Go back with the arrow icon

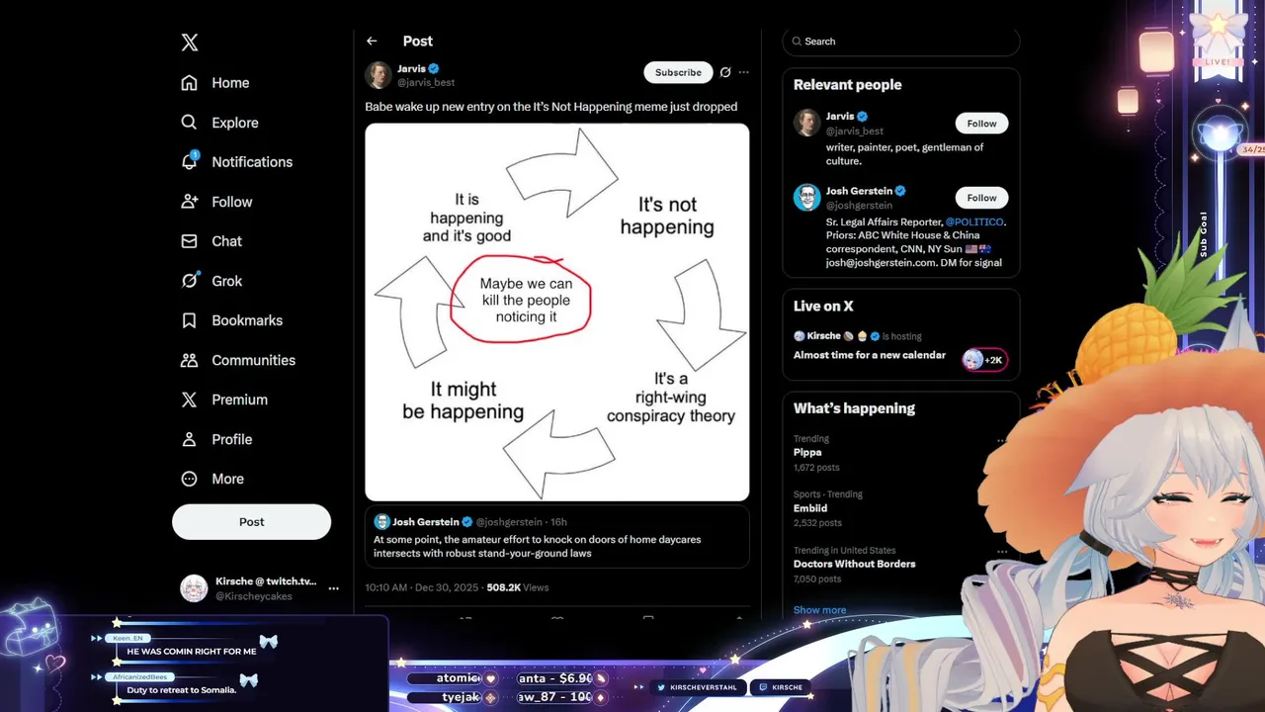pyautogui.click(x=372, y=41)
